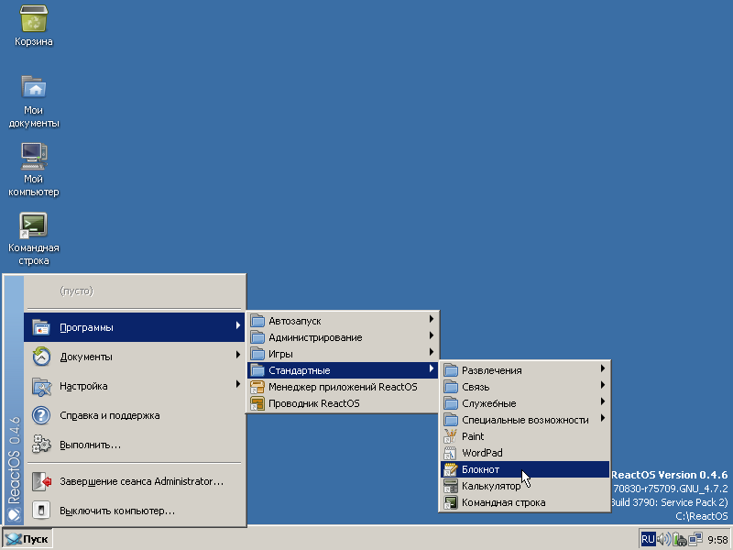Expand the Автозапуск submenu arrow
This screenshot has width=733, height=550.
(x=431, y=319)
